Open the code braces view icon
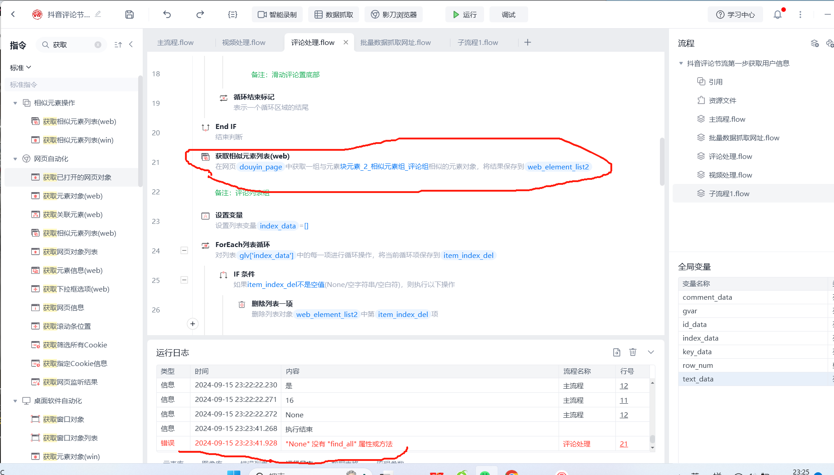The height and width of the screenshot is (475, 834). (233, 15)
